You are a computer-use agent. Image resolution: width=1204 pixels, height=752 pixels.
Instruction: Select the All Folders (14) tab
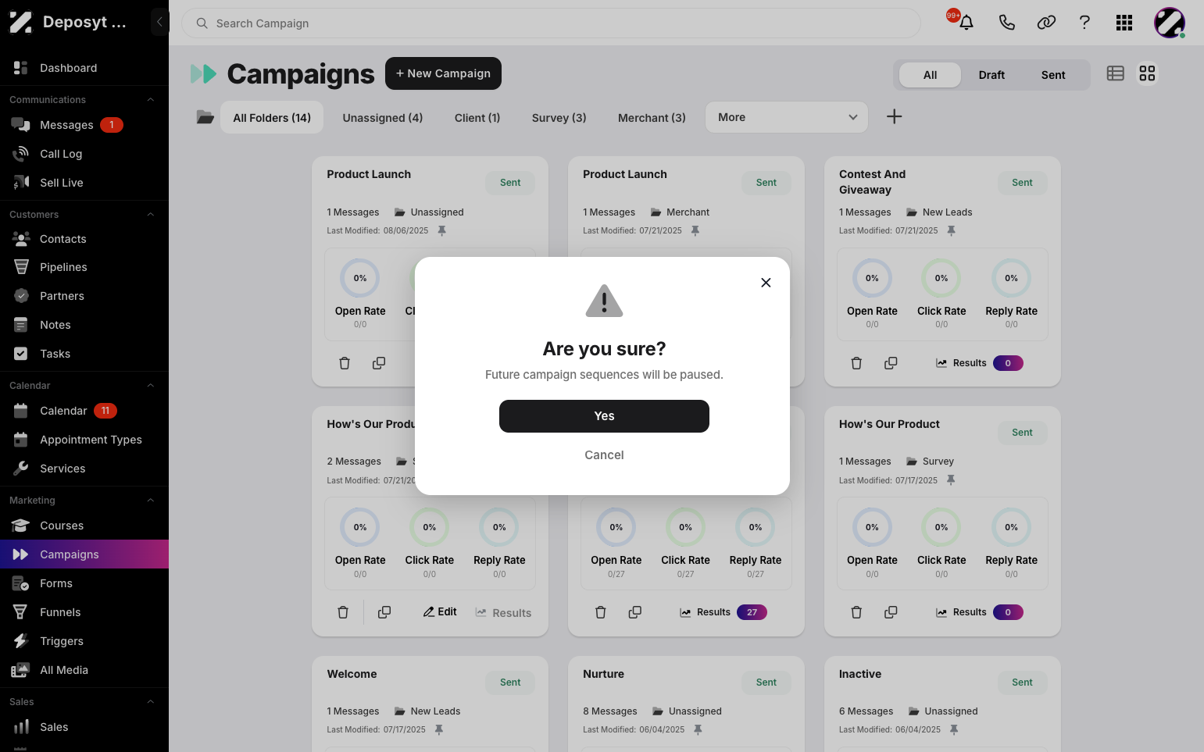(272, 118)
